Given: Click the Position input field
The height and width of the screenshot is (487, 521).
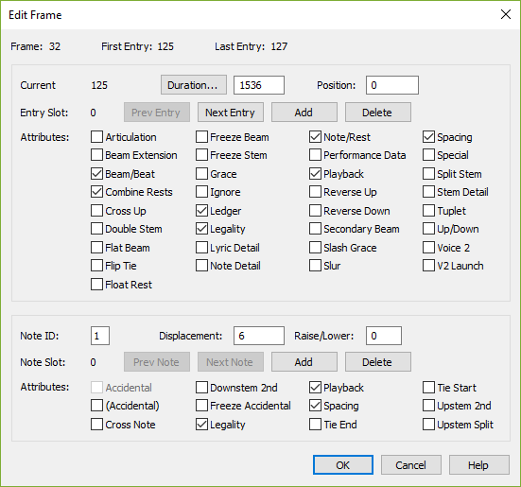Looking at the screenshot, I should coord(392,85).
